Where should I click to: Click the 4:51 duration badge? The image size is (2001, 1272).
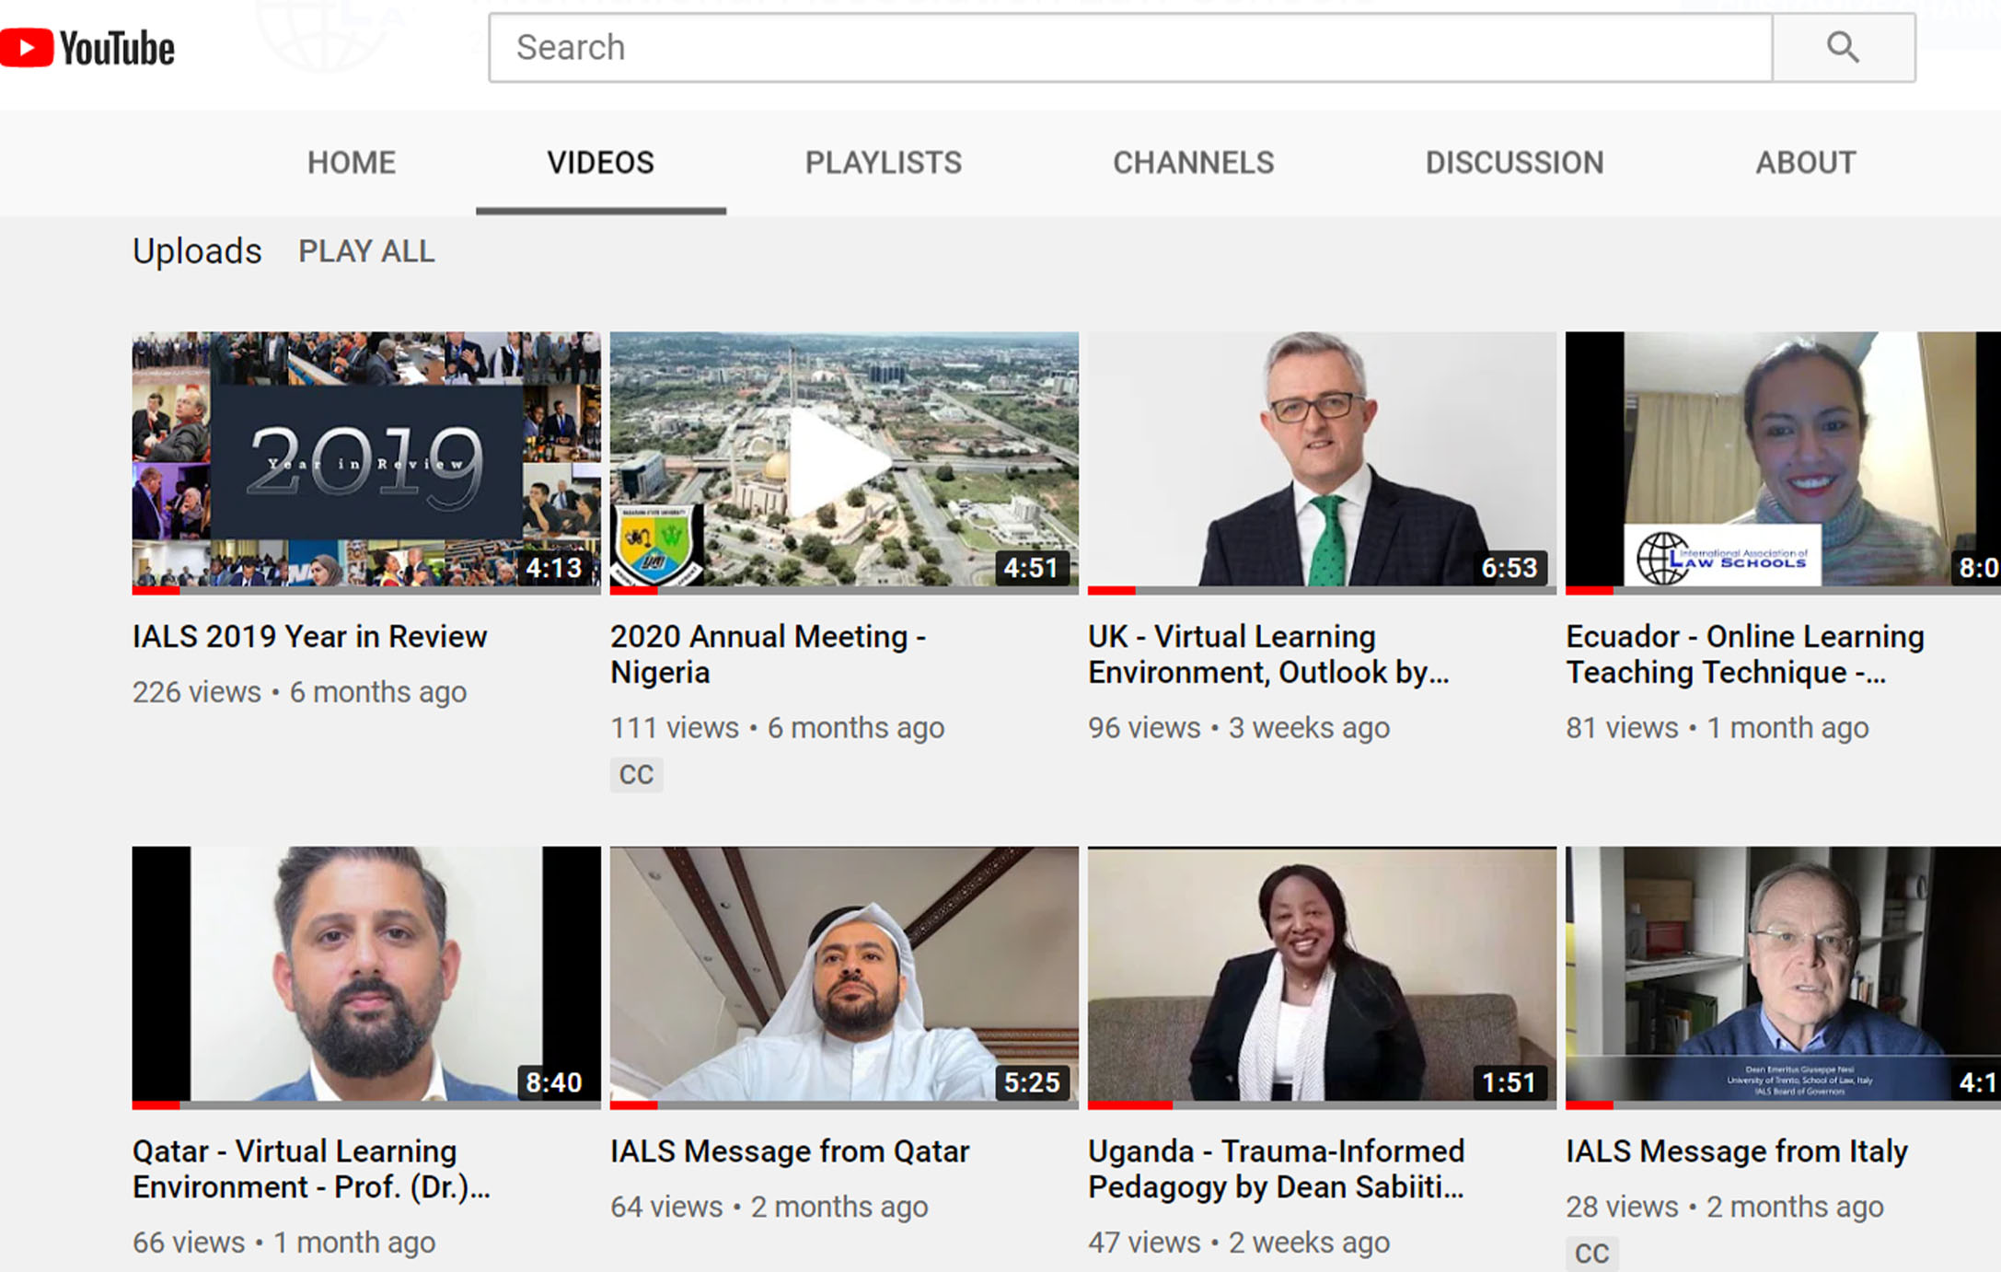tap(1031, 568)
